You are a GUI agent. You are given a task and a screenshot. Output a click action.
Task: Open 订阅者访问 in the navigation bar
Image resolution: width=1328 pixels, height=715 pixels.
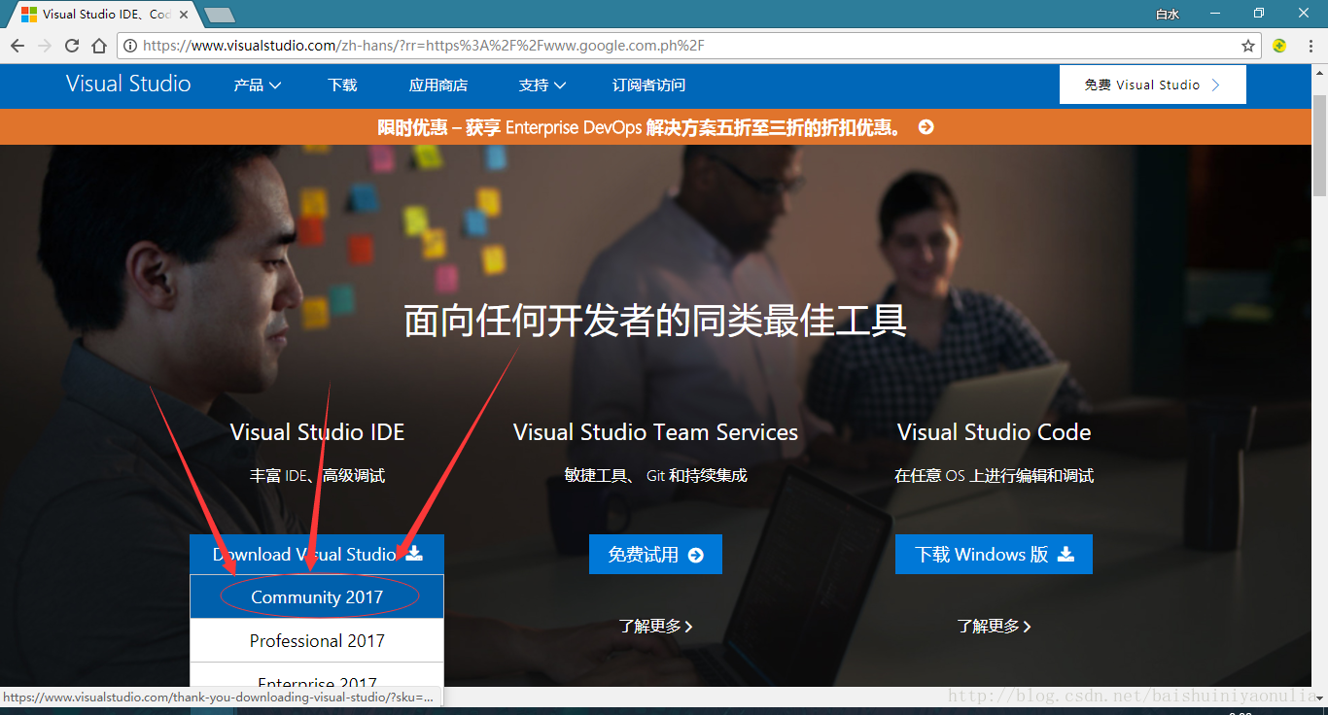(648, 85)
